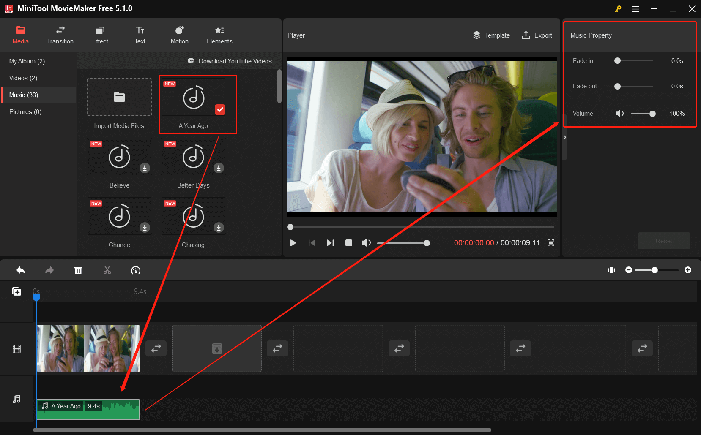Screen dimensions: 701x435
Task: Undo the last action
Action: coord(21,270)
